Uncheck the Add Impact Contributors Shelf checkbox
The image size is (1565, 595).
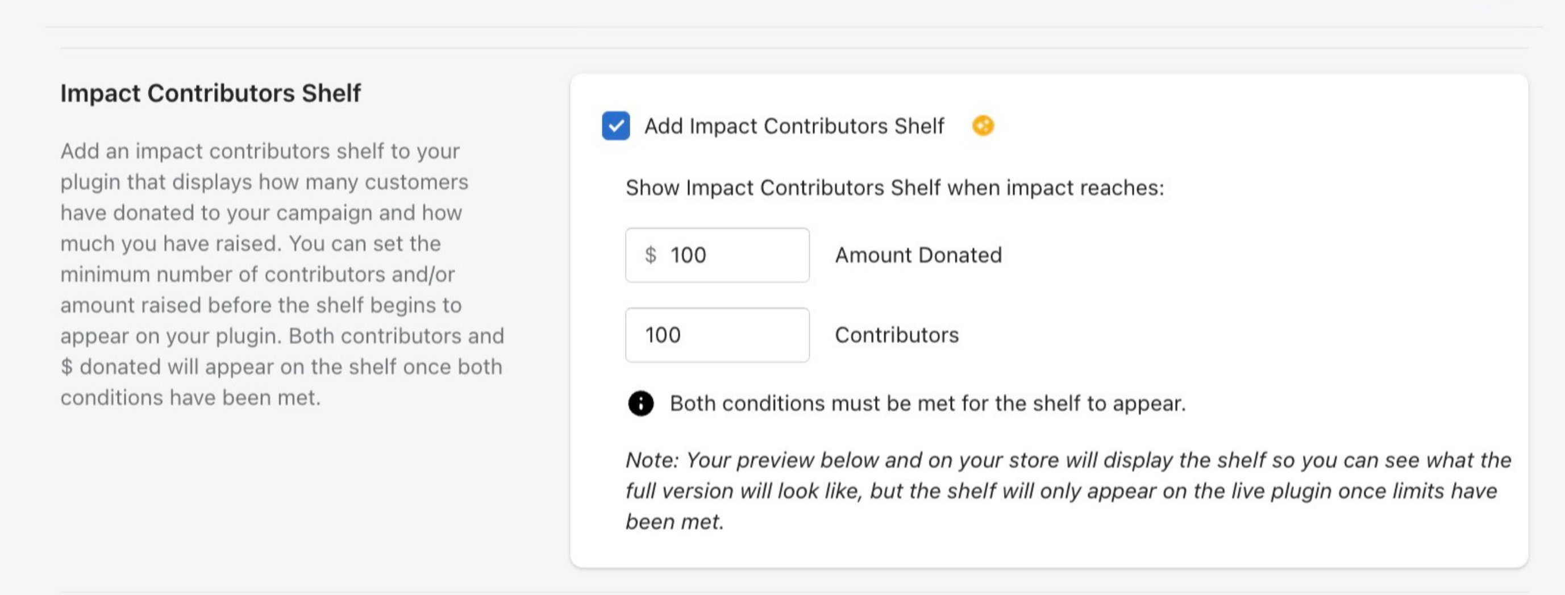coord(615,126)
